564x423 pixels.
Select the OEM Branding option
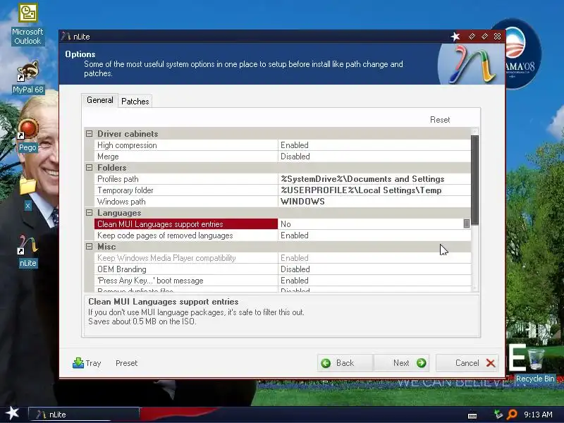pyautogui.click(x=186, y=269)
